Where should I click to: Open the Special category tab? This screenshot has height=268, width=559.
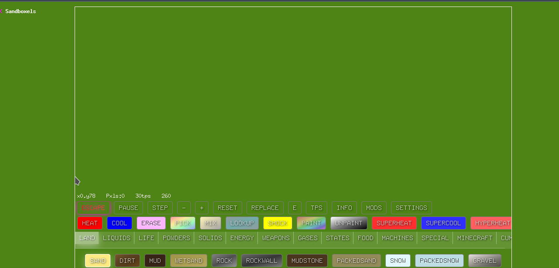point(435,238)
